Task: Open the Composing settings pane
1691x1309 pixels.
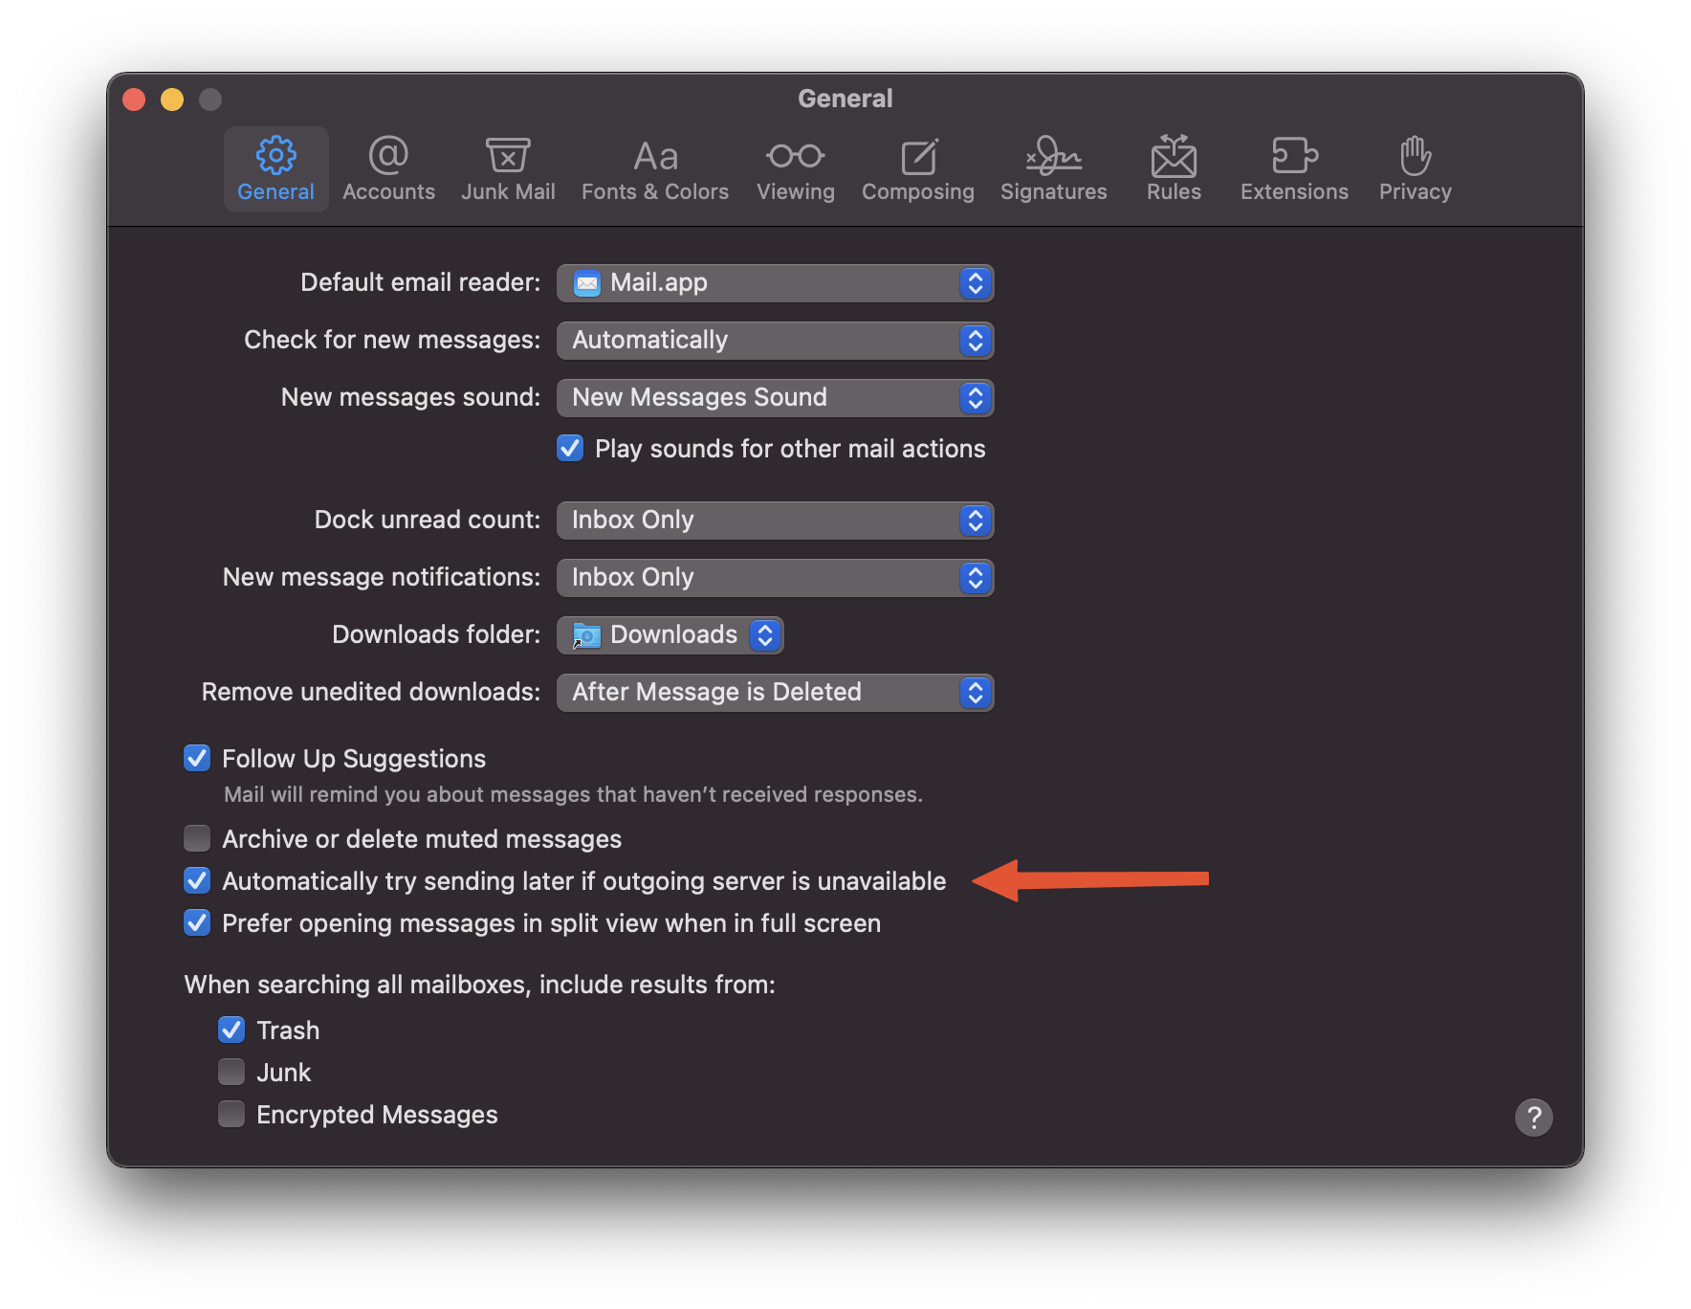Action: (917, 169)
